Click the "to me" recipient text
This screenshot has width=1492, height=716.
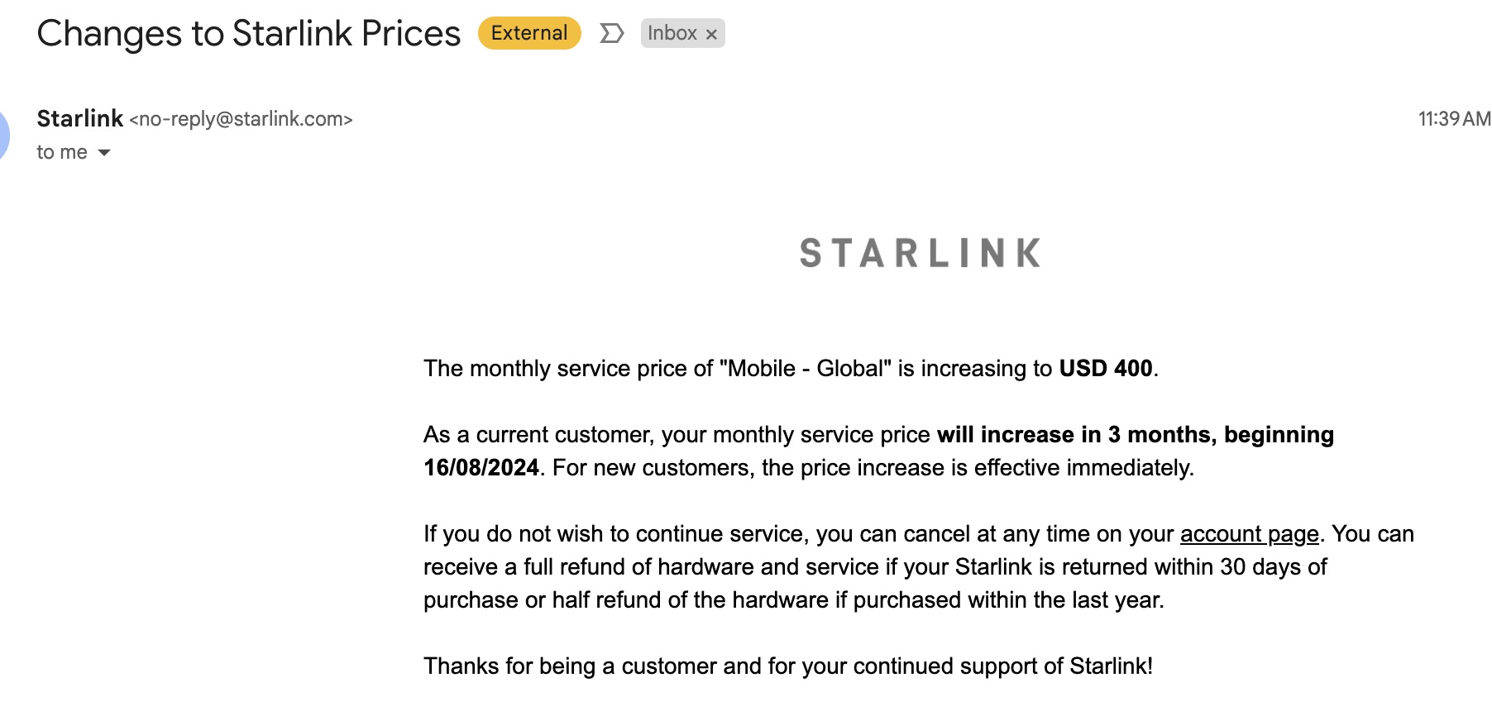62,152
